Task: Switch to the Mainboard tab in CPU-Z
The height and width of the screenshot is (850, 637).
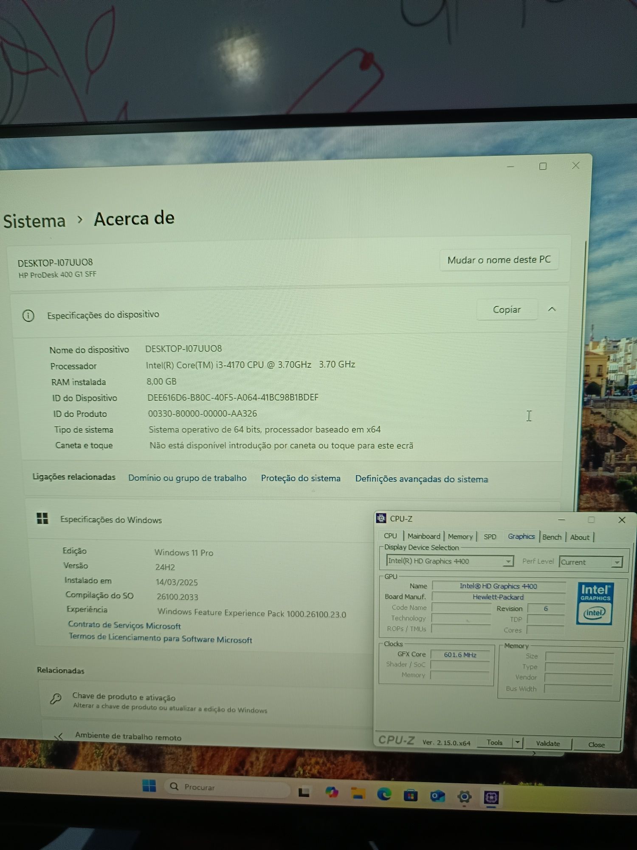Action: pyautogui.click(x=424, y=536)
